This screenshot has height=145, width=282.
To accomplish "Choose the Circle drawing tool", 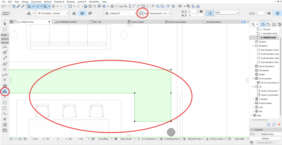I will (x=5, y=103).
